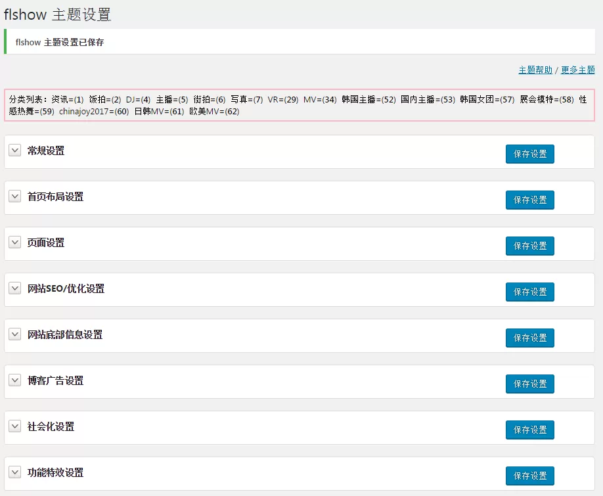
Task: Expand the 社会化设置 section arrow
Action: coord(15,426)
